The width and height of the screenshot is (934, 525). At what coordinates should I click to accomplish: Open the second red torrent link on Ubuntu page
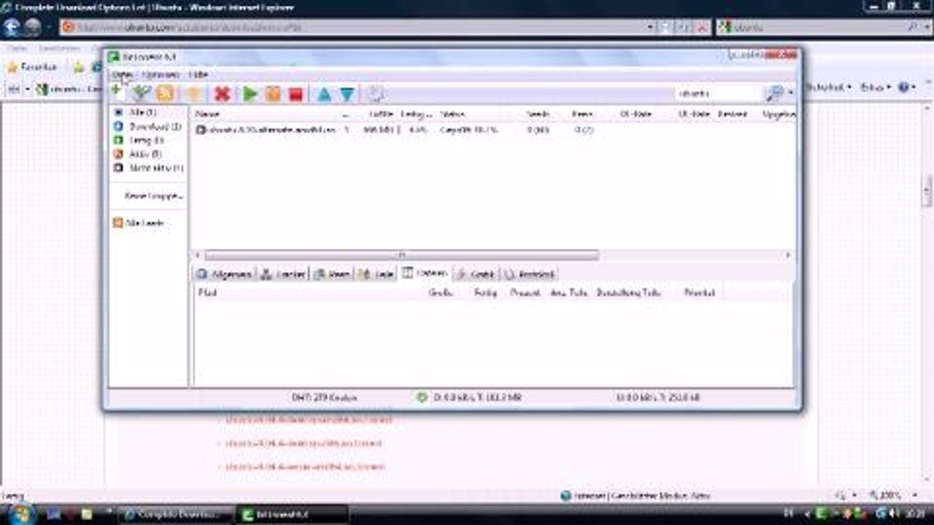[303, 443]
